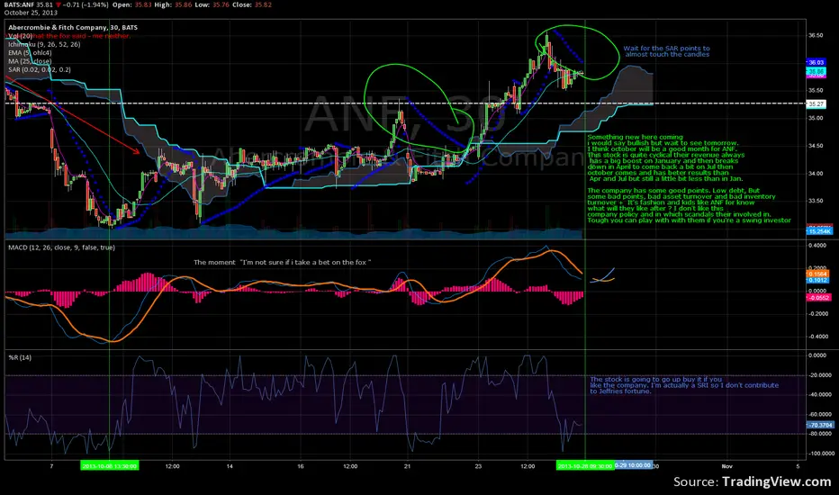Click the 35.86 cyan price label

816,71
